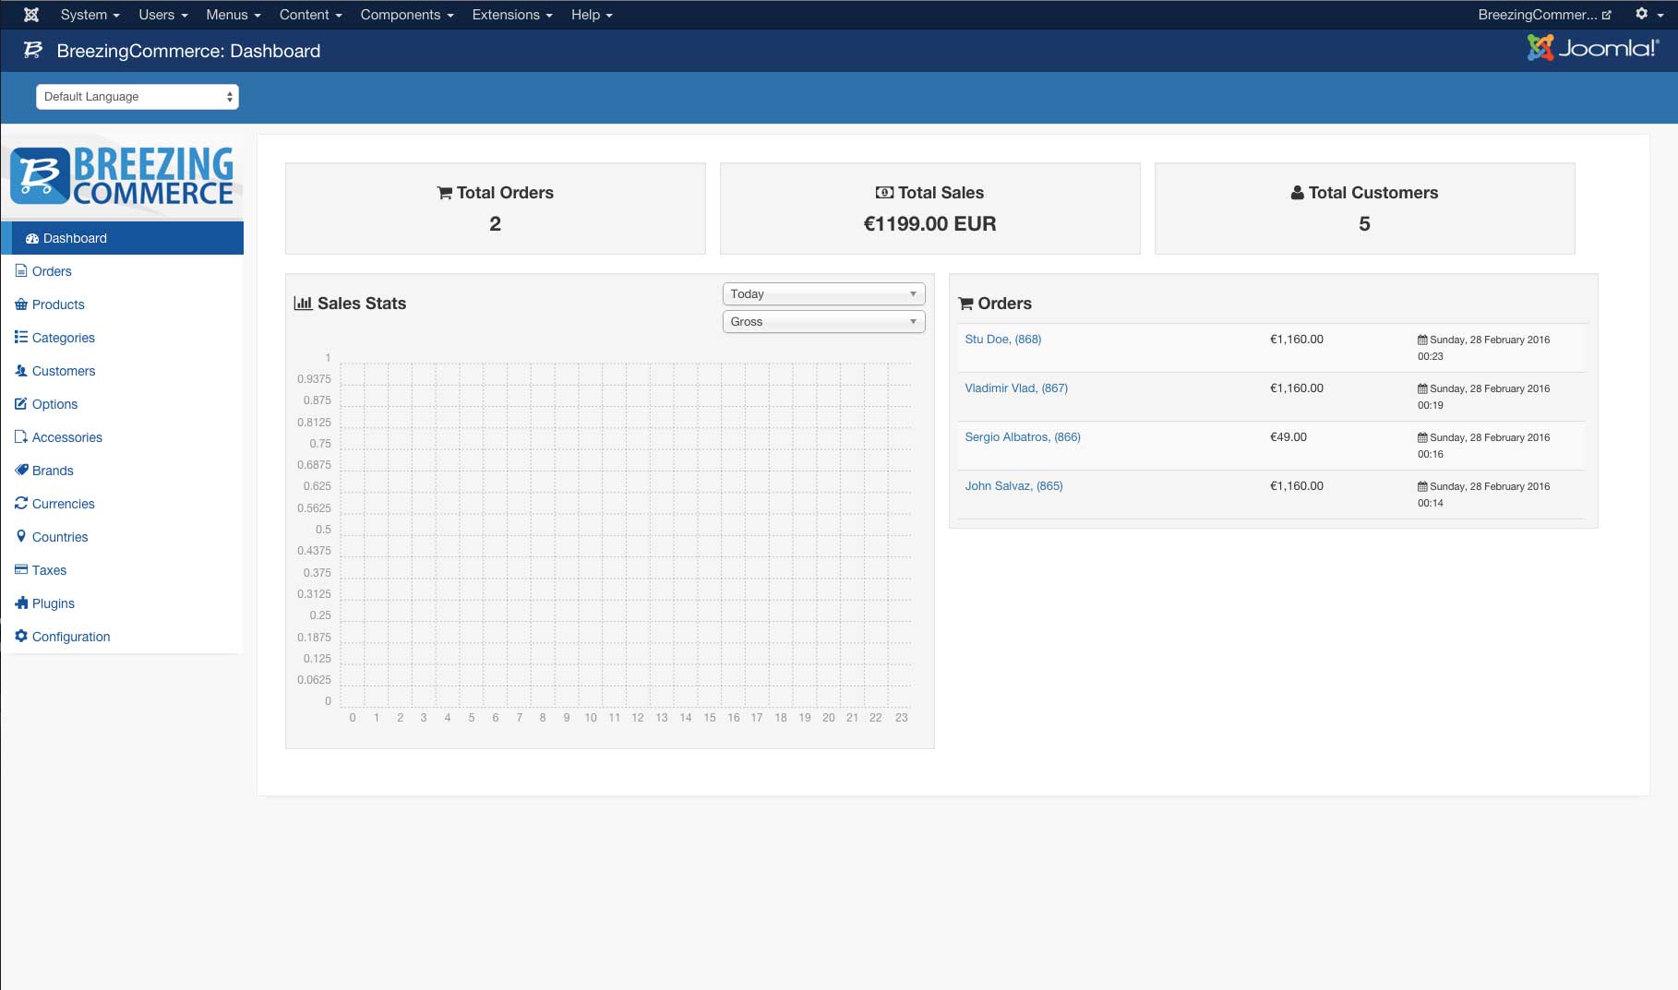1678x990 pixels.
Task: Open the Users menu
Action: coord(162,15)
